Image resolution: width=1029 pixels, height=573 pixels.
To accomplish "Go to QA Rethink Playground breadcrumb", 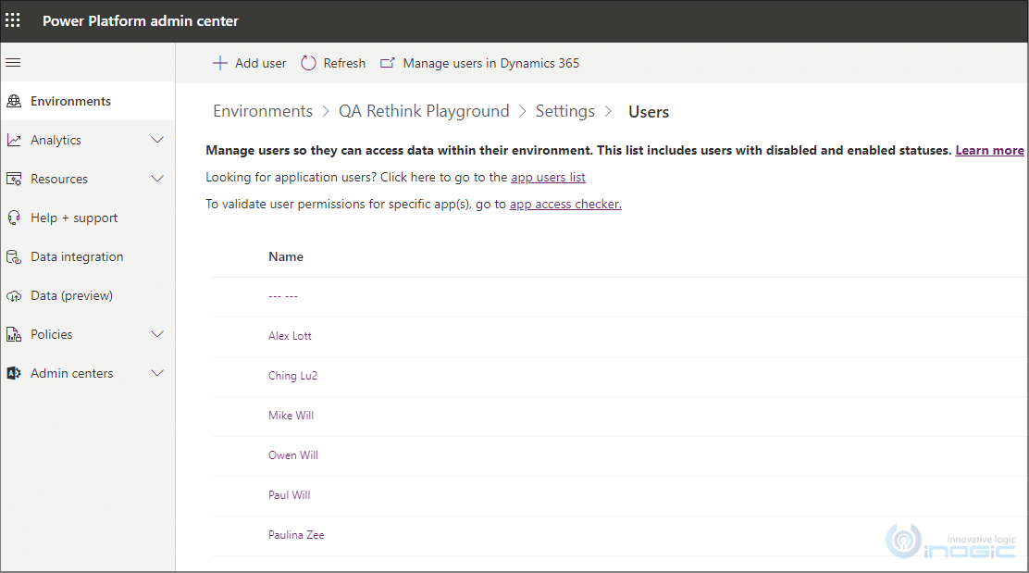I will 424,111.
